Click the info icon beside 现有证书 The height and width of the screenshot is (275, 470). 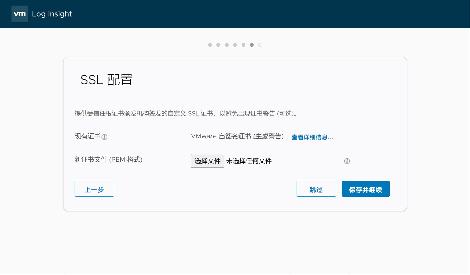[104, 137]
